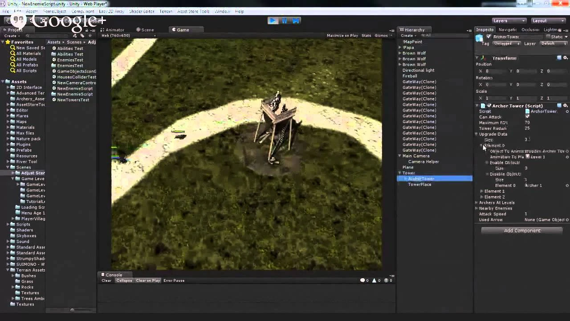
Task: Click the object picker next to Used Arrow
Action: point(567,220)
